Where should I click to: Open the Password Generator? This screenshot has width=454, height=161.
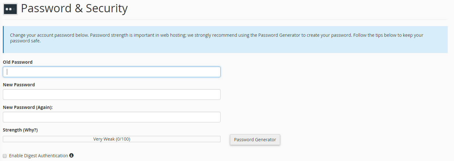pos(255,140)
